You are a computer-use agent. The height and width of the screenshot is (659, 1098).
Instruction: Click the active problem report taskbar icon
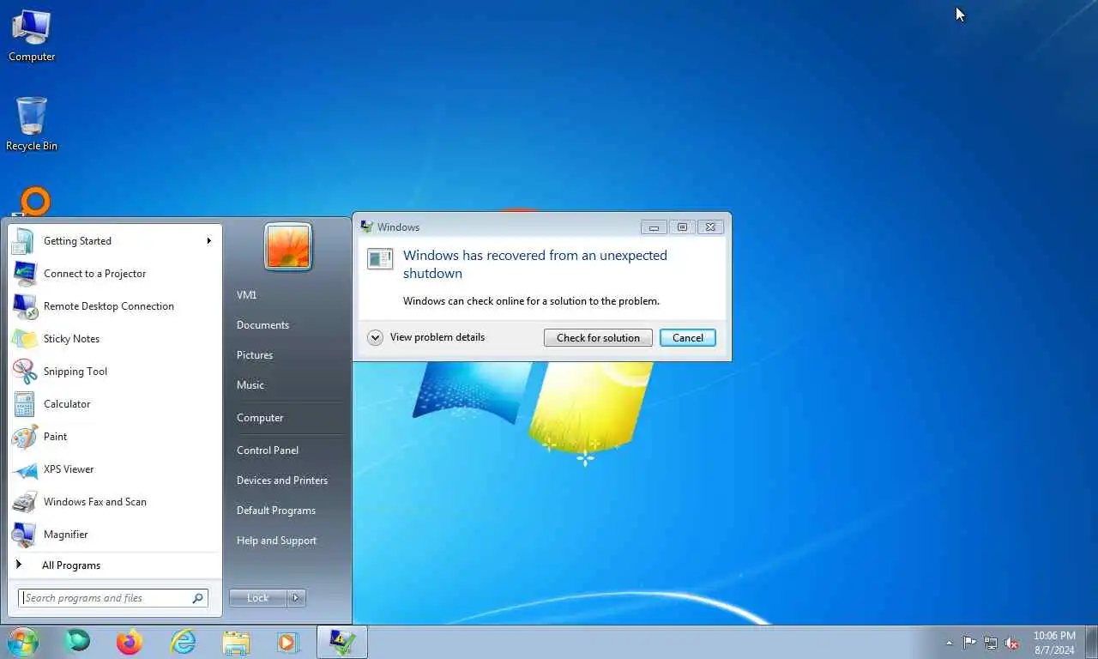[342, 642]
